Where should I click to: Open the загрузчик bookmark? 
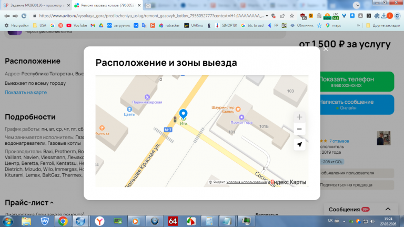click(118, 25)
